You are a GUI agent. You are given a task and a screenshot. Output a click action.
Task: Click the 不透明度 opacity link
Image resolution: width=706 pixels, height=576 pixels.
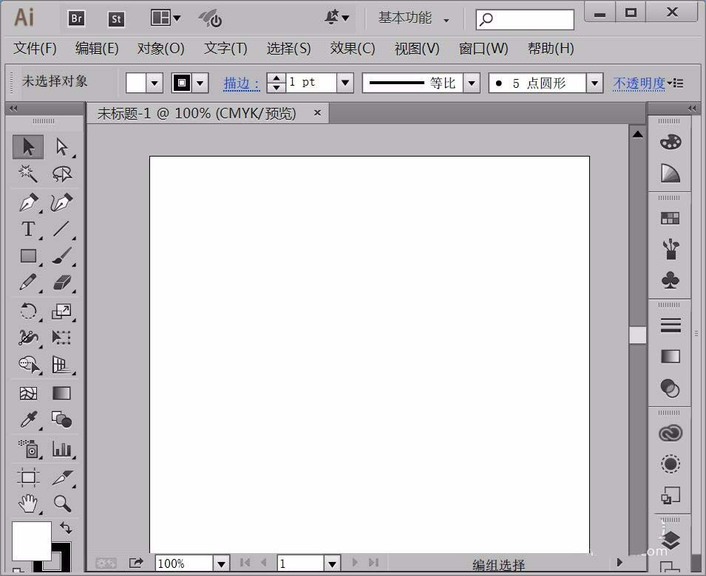point(639,83)
